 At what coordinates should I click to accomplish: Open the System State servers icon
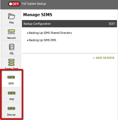click(11, 62)
